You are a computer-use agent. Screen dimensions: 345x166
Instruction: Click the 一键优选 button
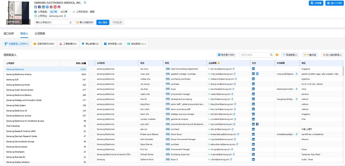click(310, 55)
